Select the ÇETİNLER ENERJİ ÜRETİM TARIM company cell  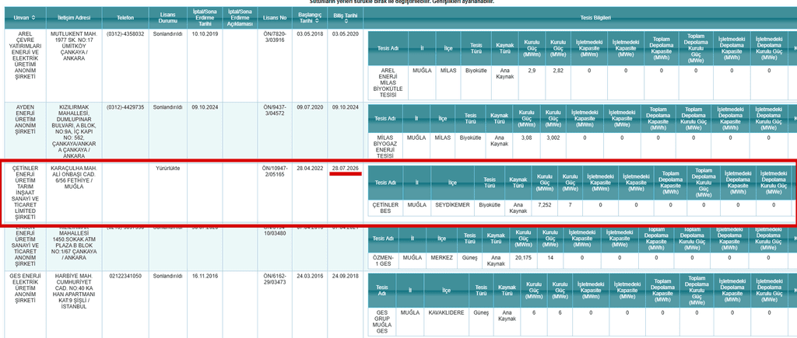click(x=24, y=193)
